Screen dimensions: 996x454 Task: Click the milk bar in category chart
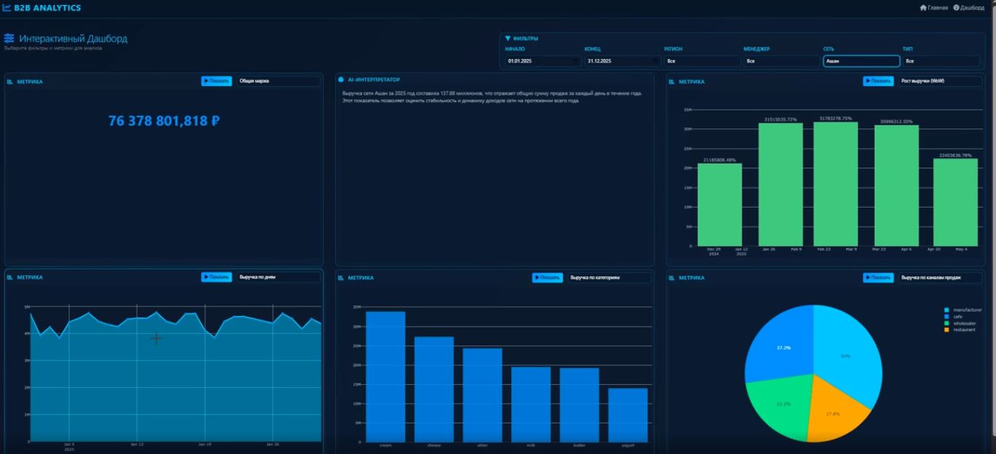(x=531, y=404)
